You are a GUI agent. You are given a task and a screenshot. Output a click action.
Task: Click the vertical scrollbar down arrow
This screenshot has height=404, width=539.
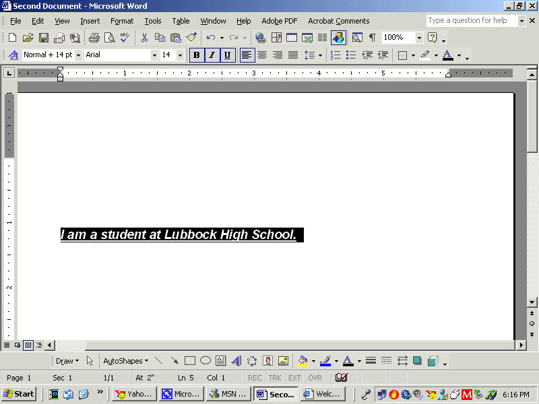532,302
